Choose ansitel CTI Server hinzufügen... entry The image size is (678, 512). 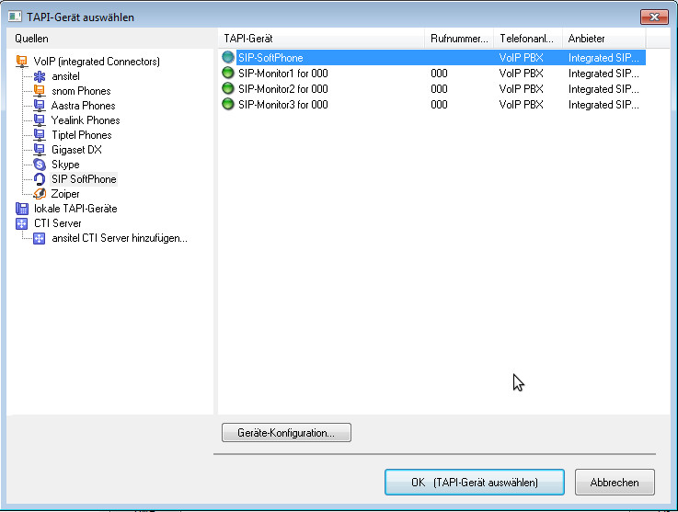(120, 238)
